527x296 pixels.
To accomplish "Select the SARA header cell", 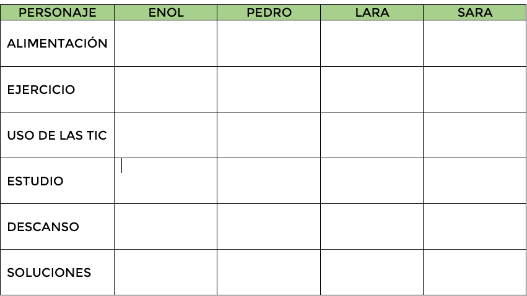I will coord(474,12).
